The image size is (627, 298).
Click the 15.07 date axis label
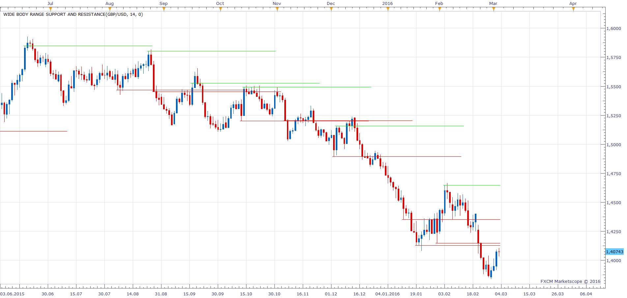coord(76,294)
